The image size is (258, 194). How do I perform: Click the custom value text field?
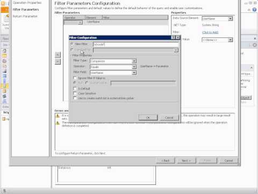tap(143, 84)
